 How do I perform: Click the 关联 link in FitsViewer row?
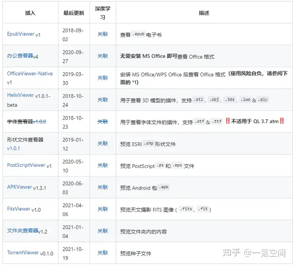[103, 209]
